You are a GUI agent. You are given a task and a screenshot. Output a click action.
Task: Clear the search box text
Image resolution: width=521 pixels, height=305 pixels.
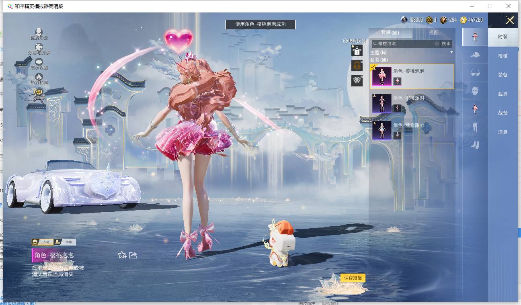point(437,43)
